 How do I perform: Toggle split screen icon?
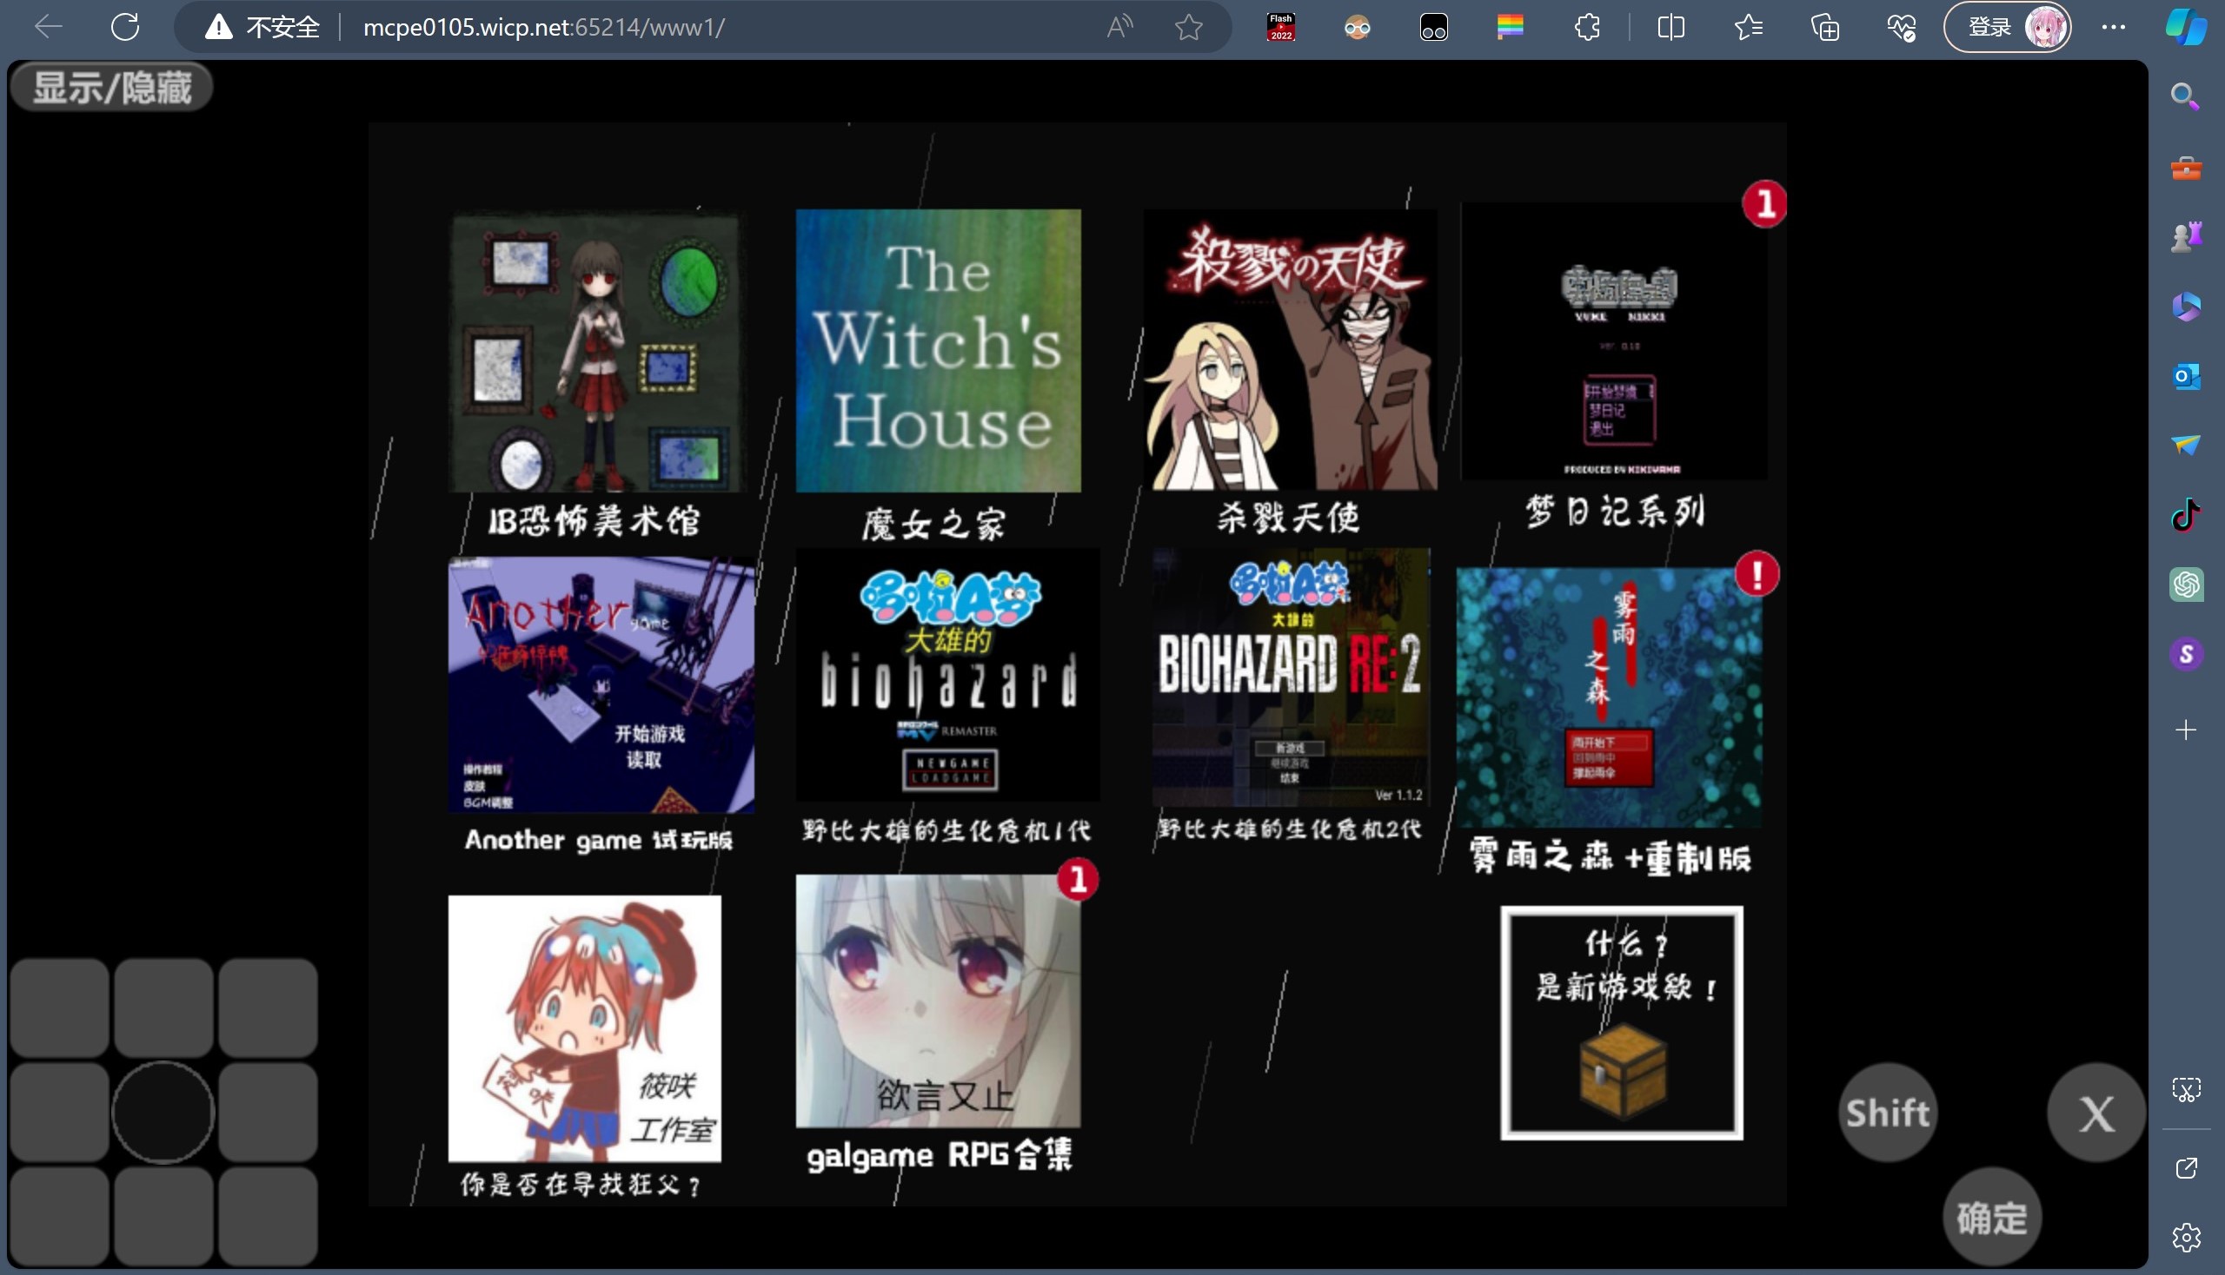(x=1671, y=27)
